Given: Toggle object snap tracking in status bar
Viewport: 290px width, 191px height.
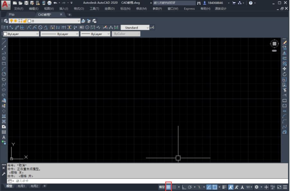Looking at the screenshot, I should pos(209,187).
